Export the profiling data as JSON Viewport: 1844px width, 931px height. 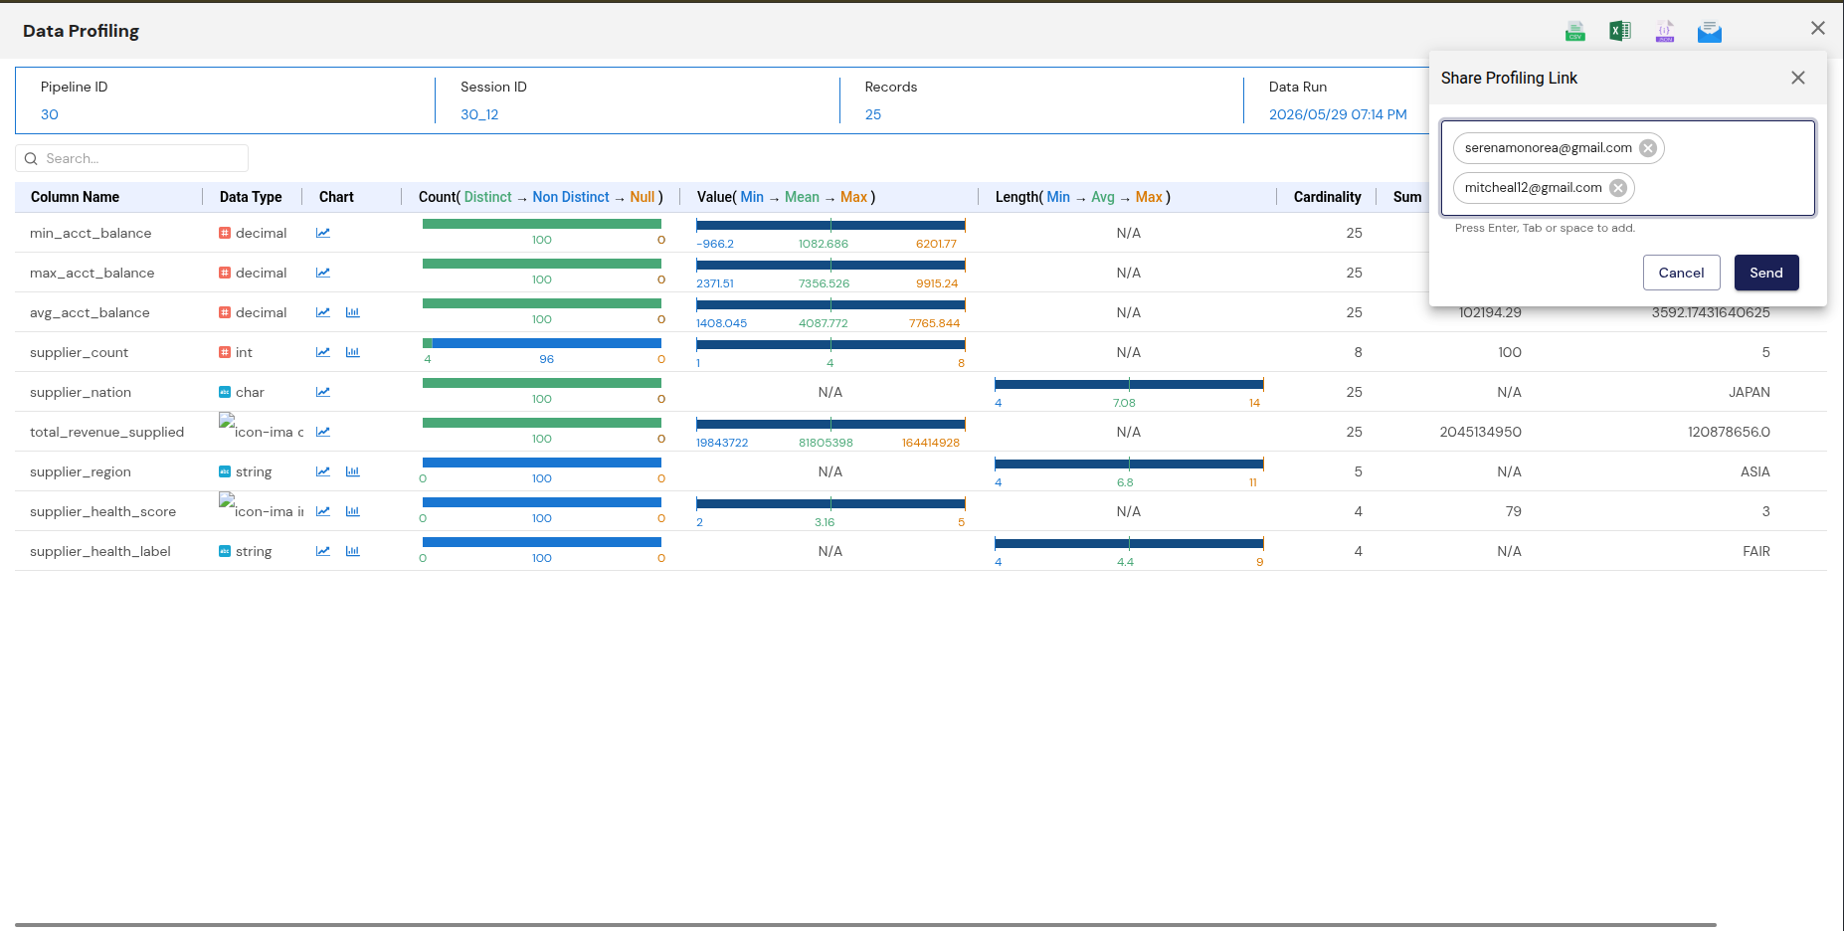tap(1665, 32)
